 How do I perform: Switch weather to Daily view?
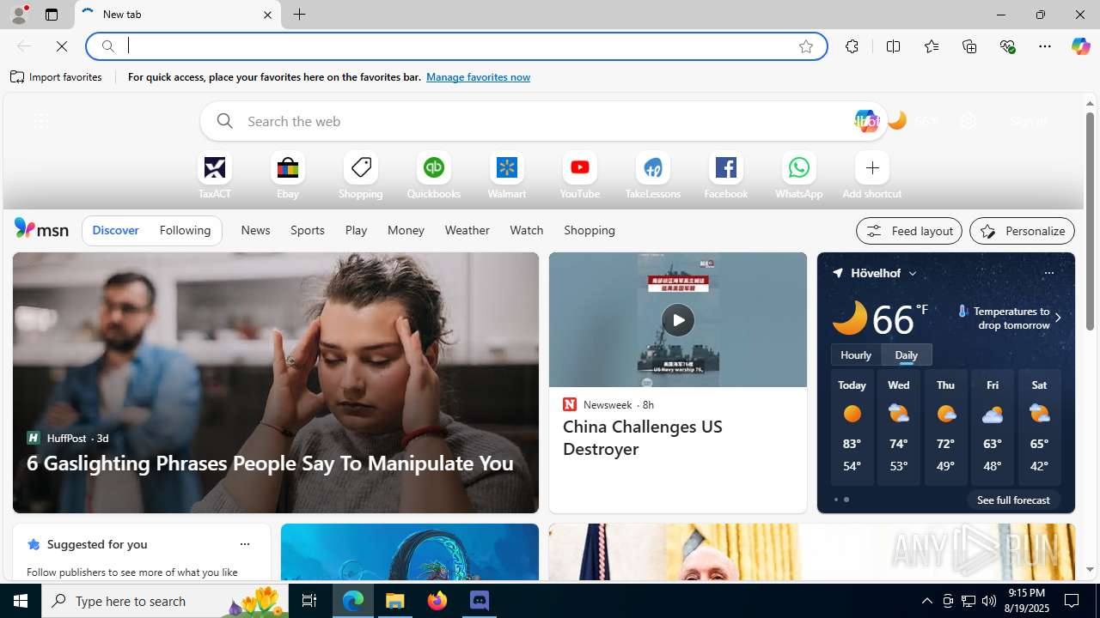[x=906, y=354]
